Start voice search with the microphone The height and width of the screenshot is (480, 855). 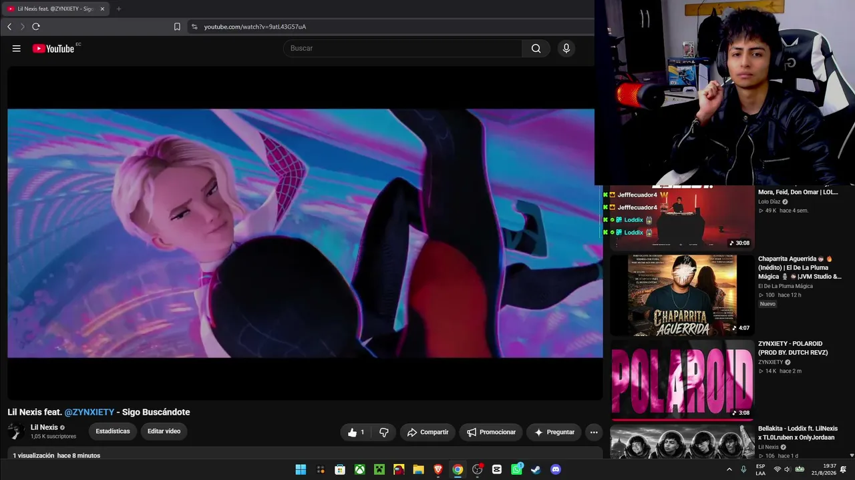[566, 49]
